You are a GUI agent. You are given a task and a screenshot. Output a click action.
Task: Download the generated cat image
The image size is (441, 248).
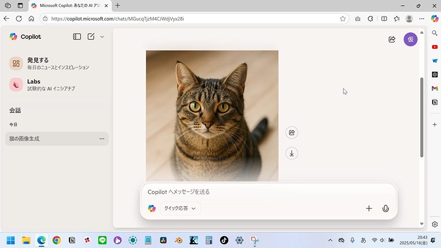coord(291,153)
